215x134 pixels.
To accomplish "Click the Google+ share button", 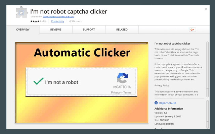I will pos(192,30).
